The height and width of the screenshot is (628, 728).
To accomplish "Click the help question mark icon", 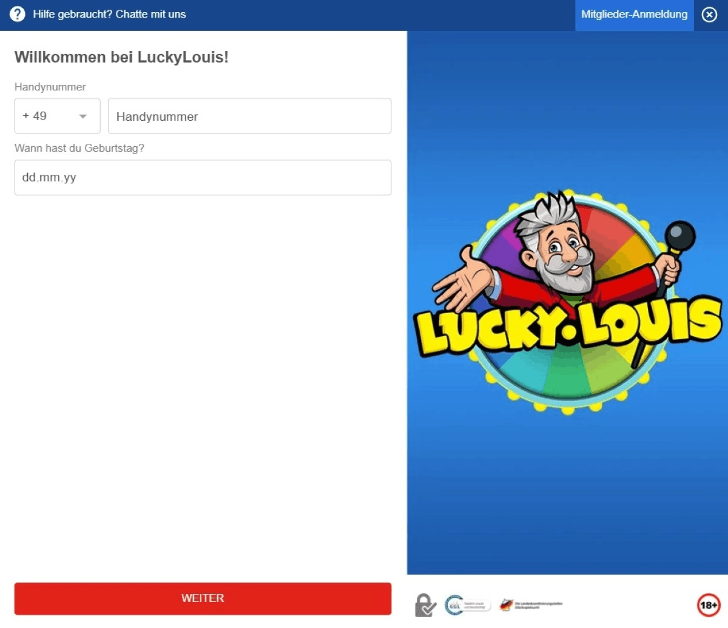I will click(x=18, y=14).
